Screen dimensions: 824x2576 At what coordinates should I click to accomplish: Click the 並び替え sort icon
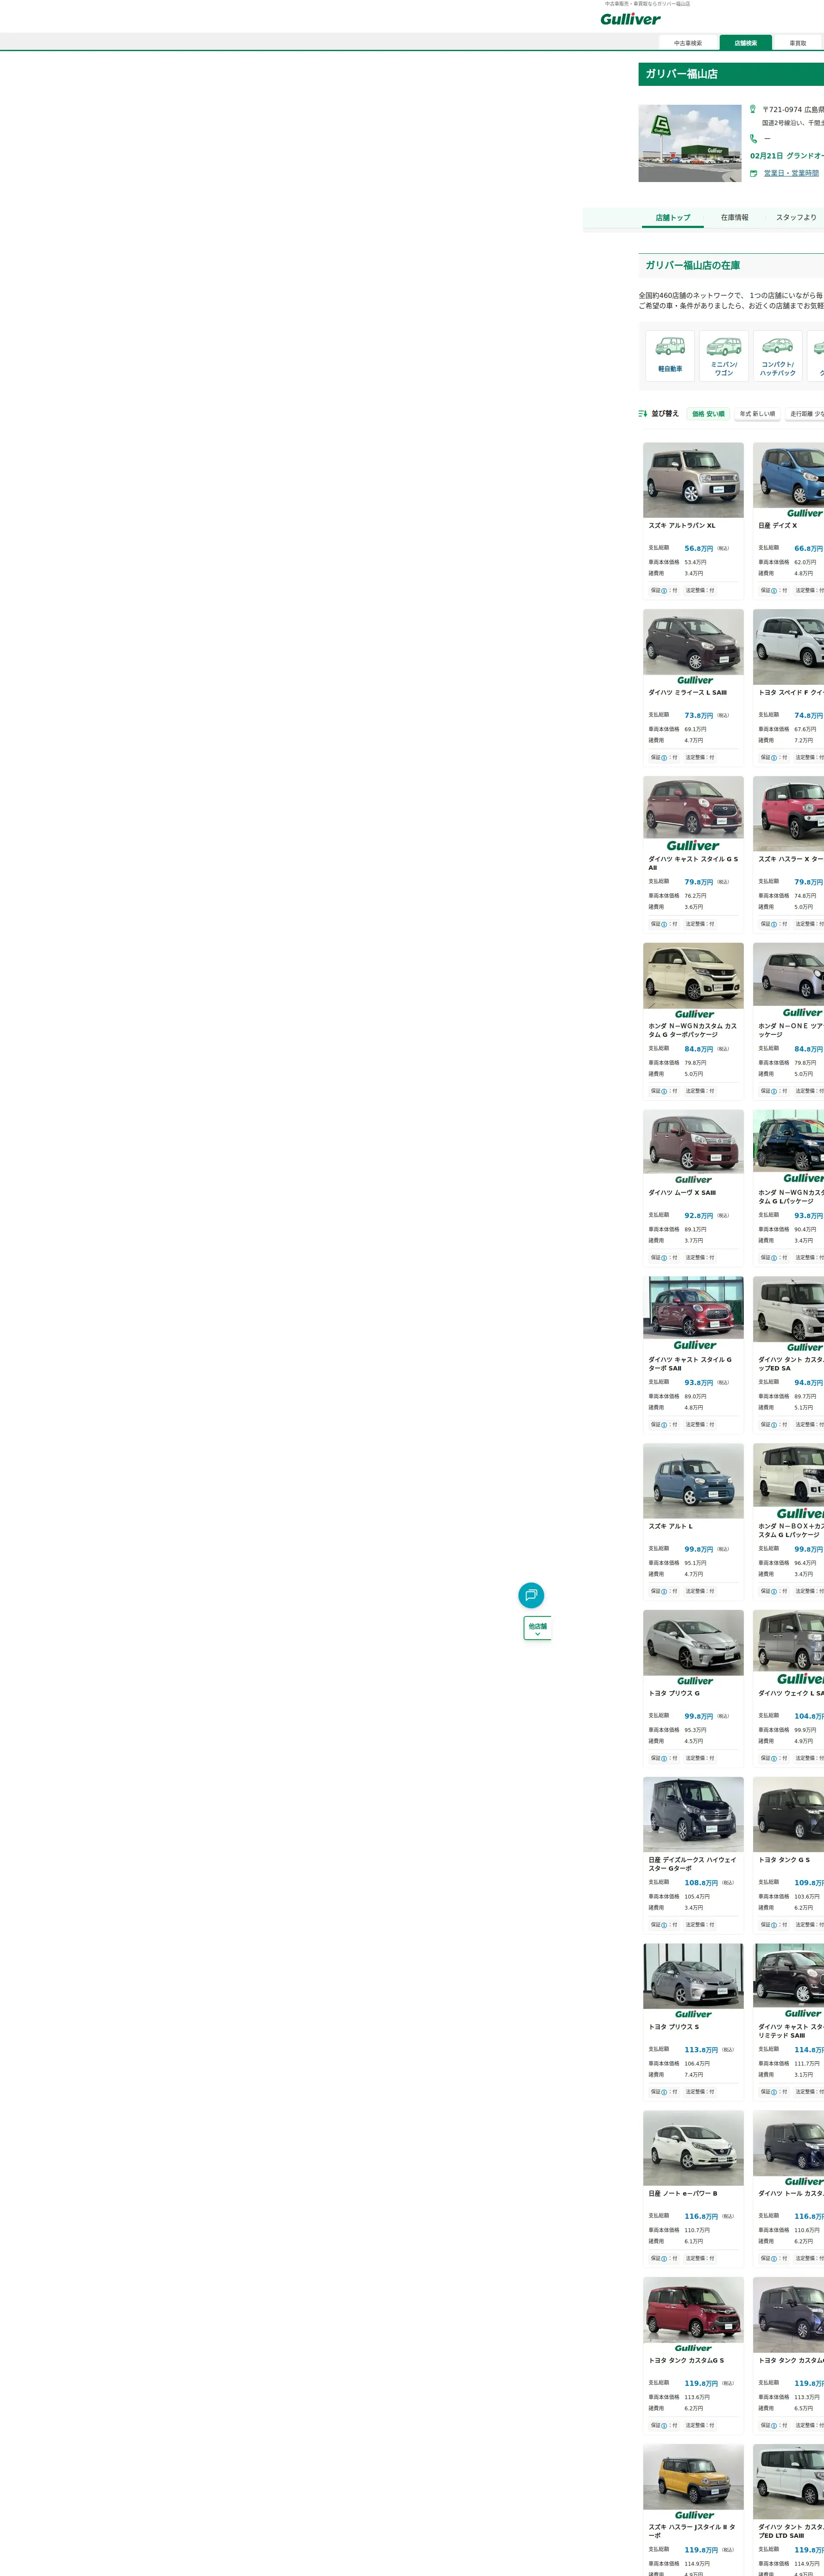pyautogui.click(x=643, y=413)
